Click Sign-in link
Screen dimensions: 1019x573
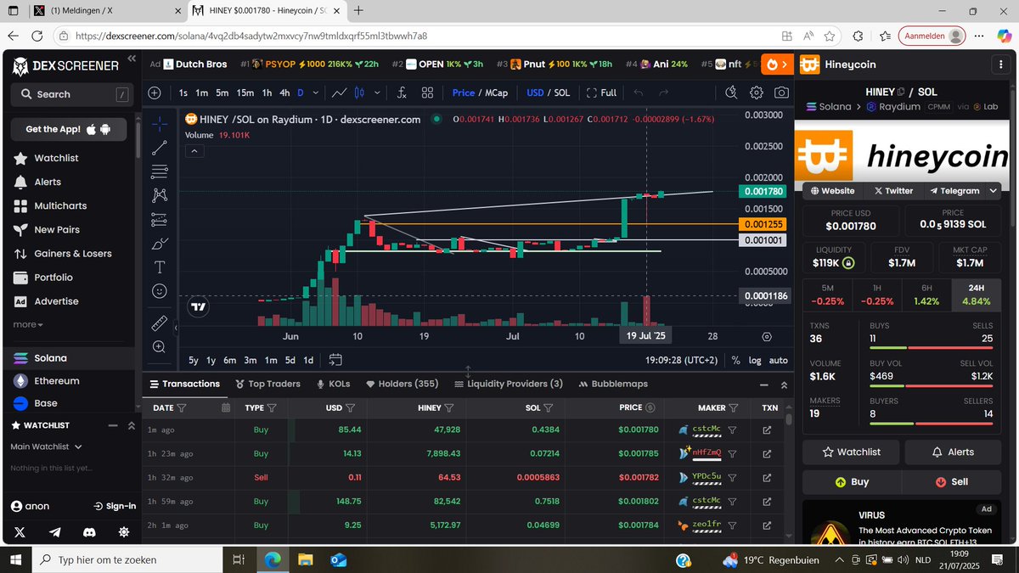(115, 506)
